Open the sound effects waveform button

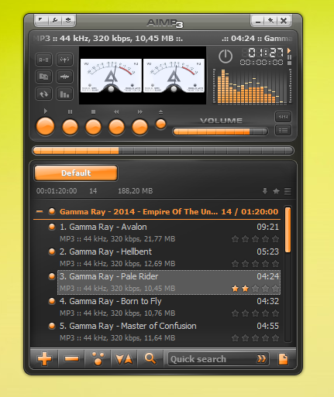(x=64, y=77)
